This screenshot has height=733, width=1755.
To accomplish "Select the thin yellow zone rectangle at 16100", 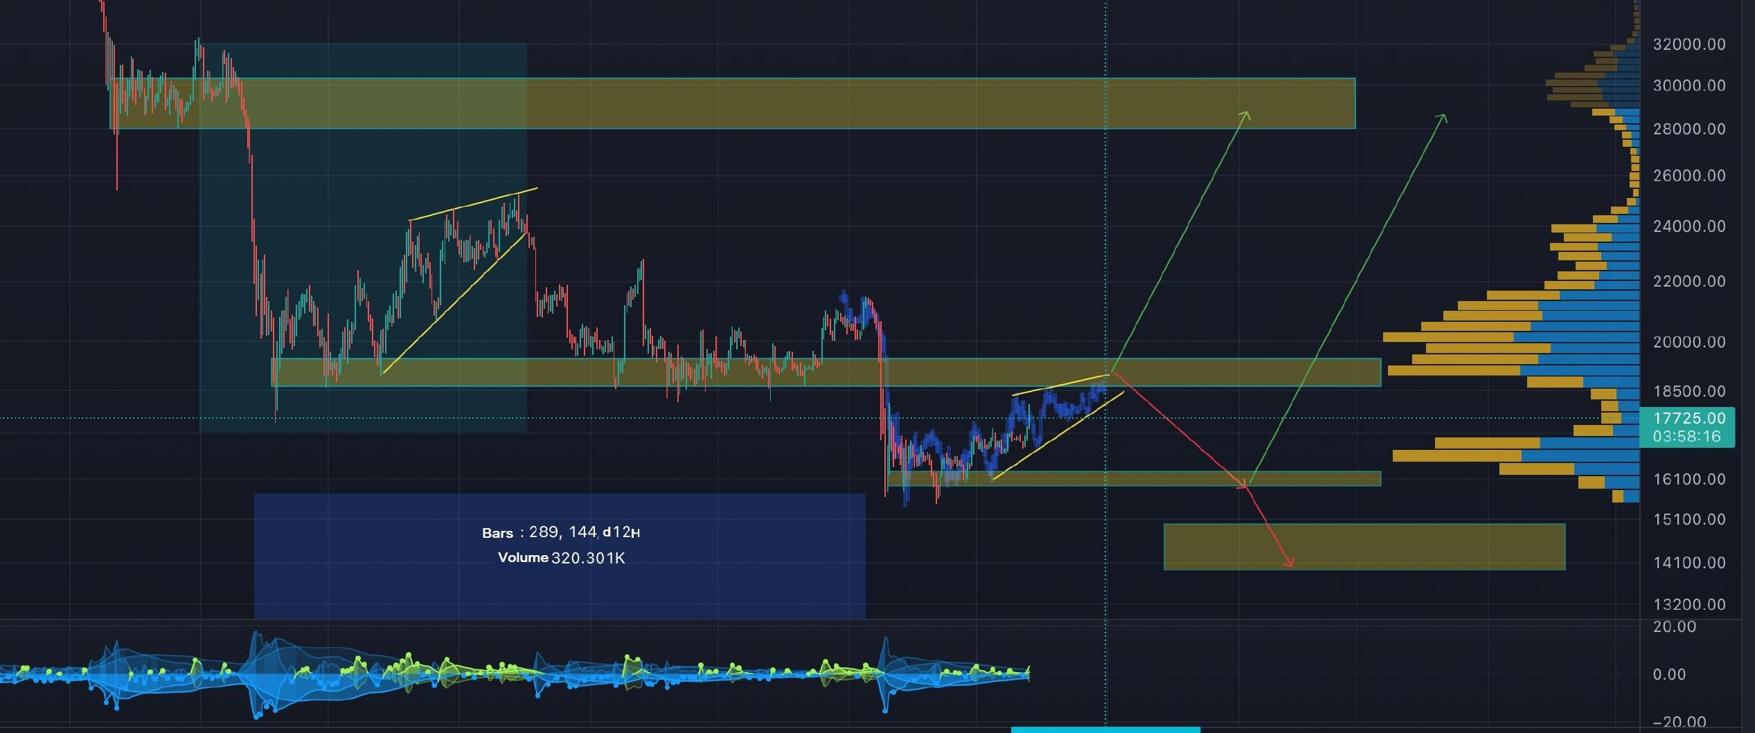I will point(1134,478).
